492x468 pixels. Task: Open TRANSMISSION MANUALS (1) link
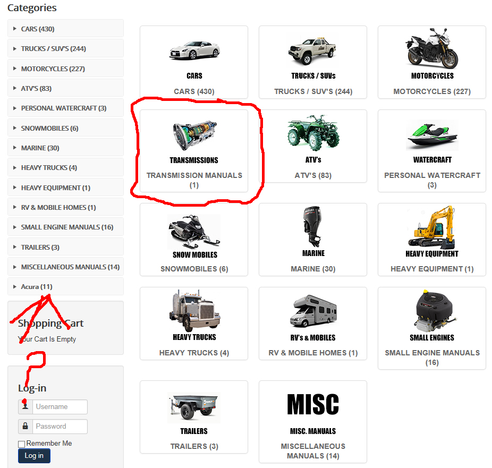[194, 180]
